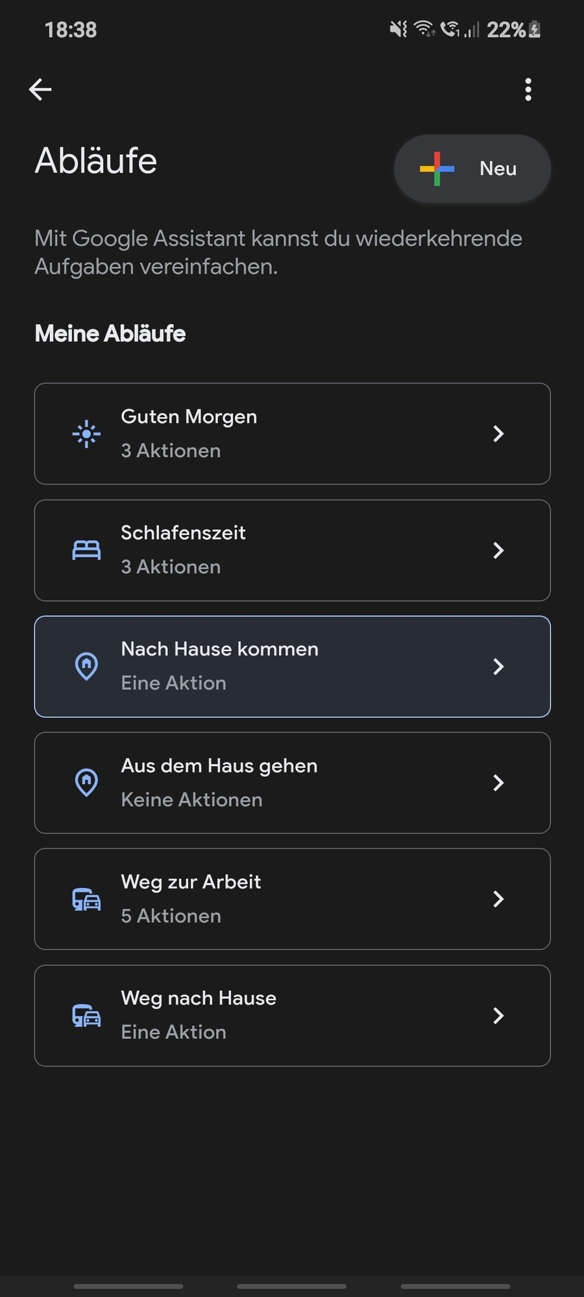
Task: Open the Guten Morgen routine title
Action: click(x=189, y=417)
